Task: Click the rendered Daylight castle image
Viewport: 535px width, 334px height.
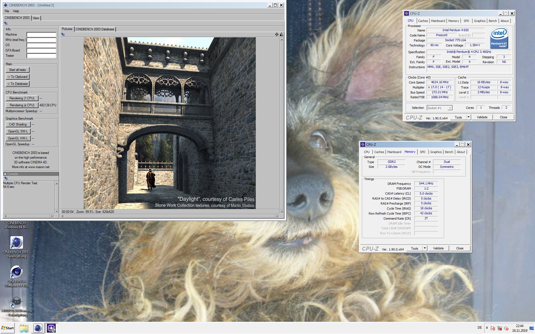Action: (169, 123)
